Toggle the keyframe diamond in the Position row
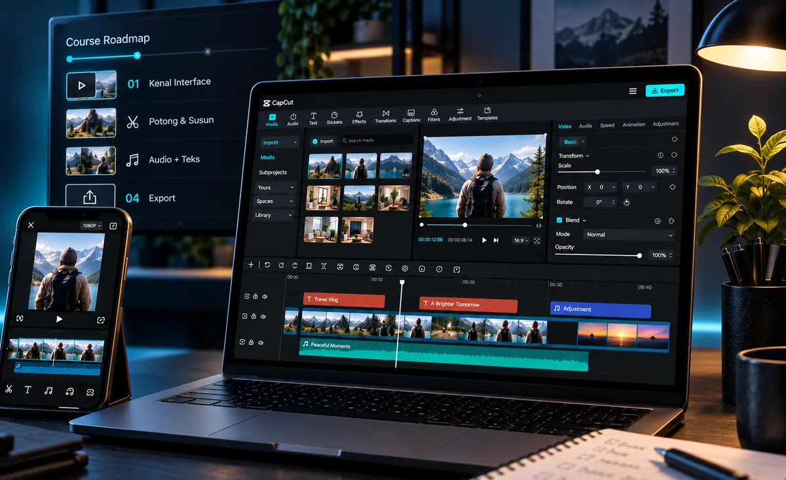This screenshot has height=480, width=786. (672, 187)
